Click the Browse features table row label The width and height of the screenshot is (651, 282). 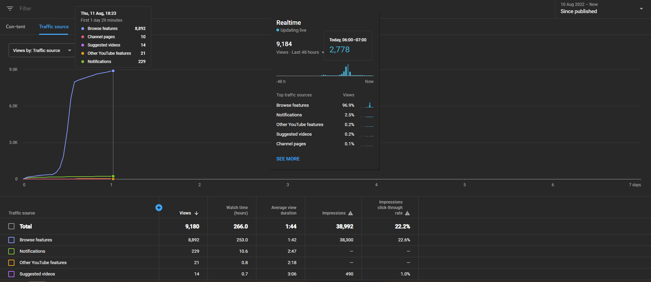pos(36,240)
